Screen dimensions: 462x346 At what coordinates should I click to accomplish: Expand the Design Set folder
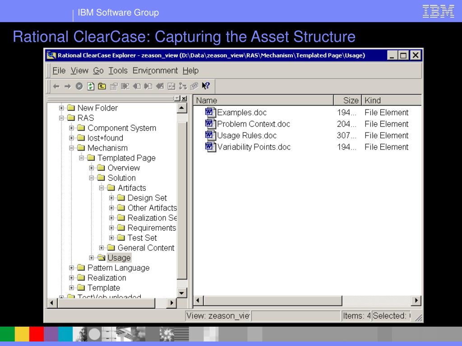point(111,198)
